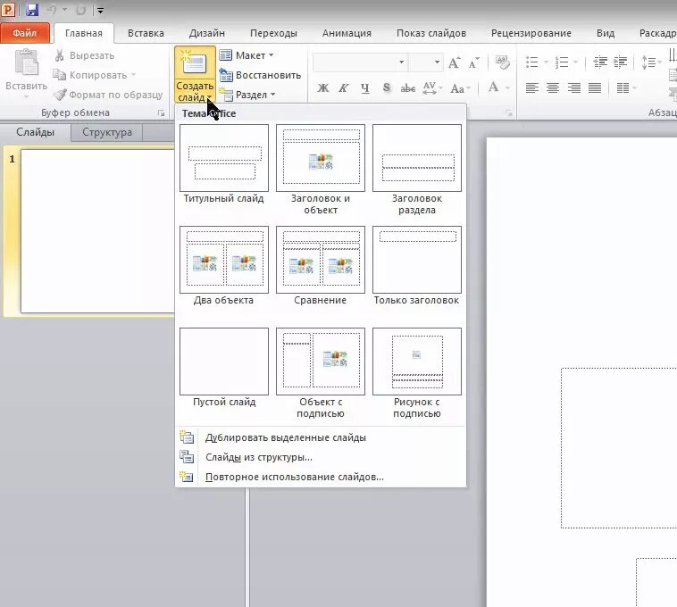Screen dimensions: 677x607
Task: Toggle bold Ж formatting
Action: click(x=323, y=88)
